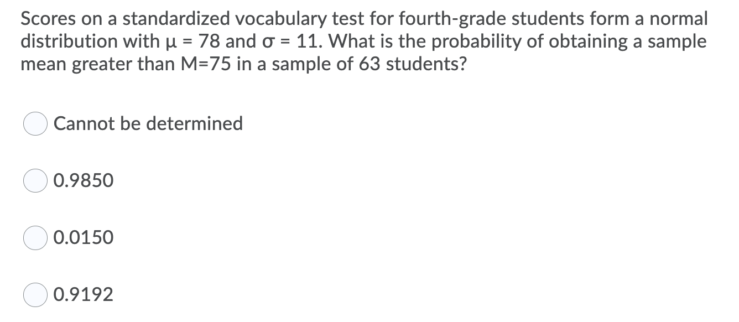Image resolution: width=739 pixels, height=322 pixels.
Task: Click the 0.9850 answer label
Action: tap(83, 180)
